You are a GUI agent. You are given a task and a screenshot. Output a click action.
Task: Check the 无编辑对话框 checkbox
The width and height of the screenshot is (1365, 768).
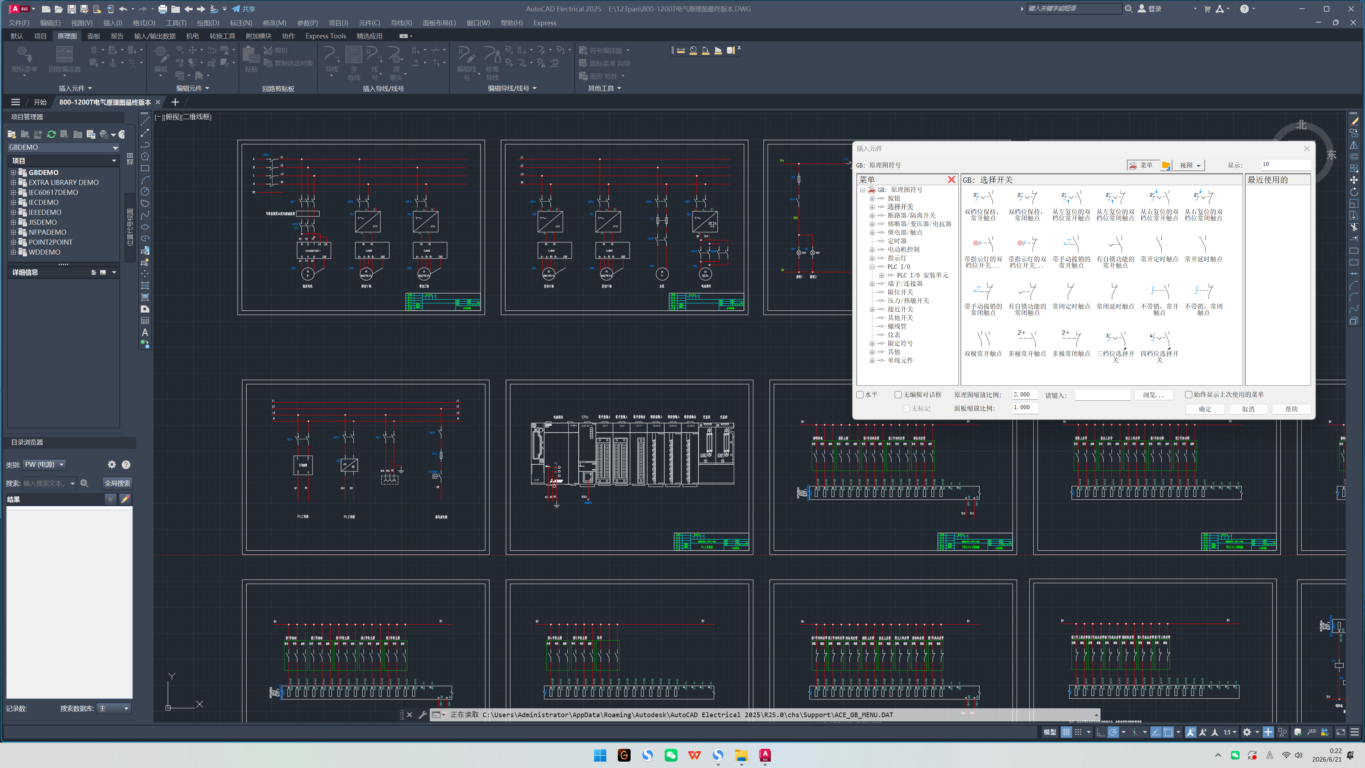click(898, 394)
